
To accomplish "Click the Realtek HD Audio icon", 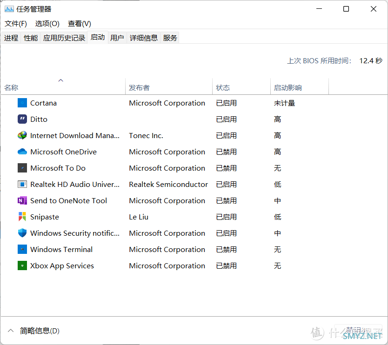I will point(22,184).
